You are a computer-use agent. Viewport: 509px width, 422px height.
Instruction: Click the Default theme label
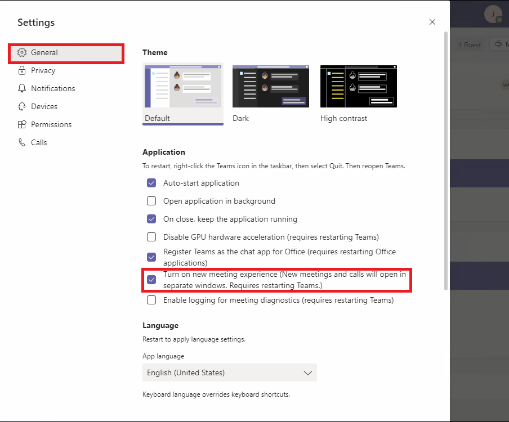click(158, 118)
